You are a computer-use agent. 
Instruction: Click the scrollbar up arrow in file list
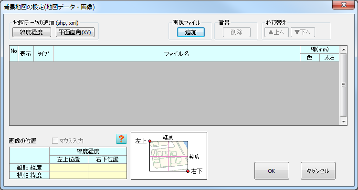[343, 50]
